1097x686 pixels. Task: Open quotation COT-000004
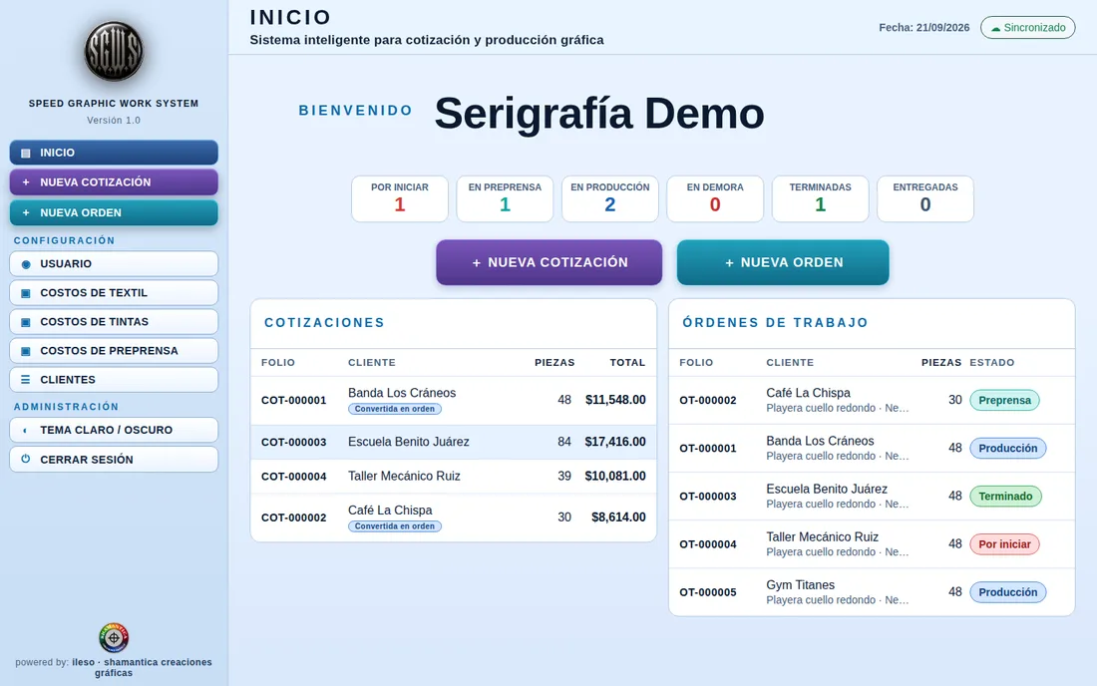click(454, 477)
